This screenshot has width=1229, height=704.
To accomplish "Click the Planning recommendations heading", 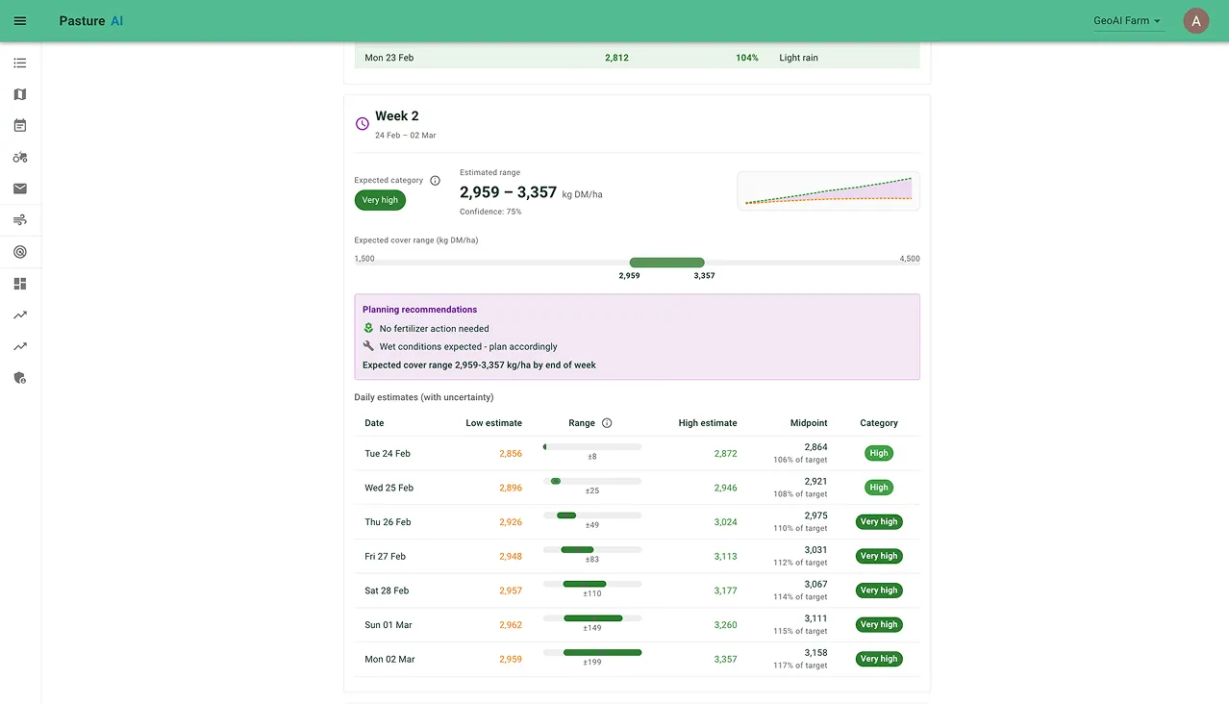I will (419, 310).
